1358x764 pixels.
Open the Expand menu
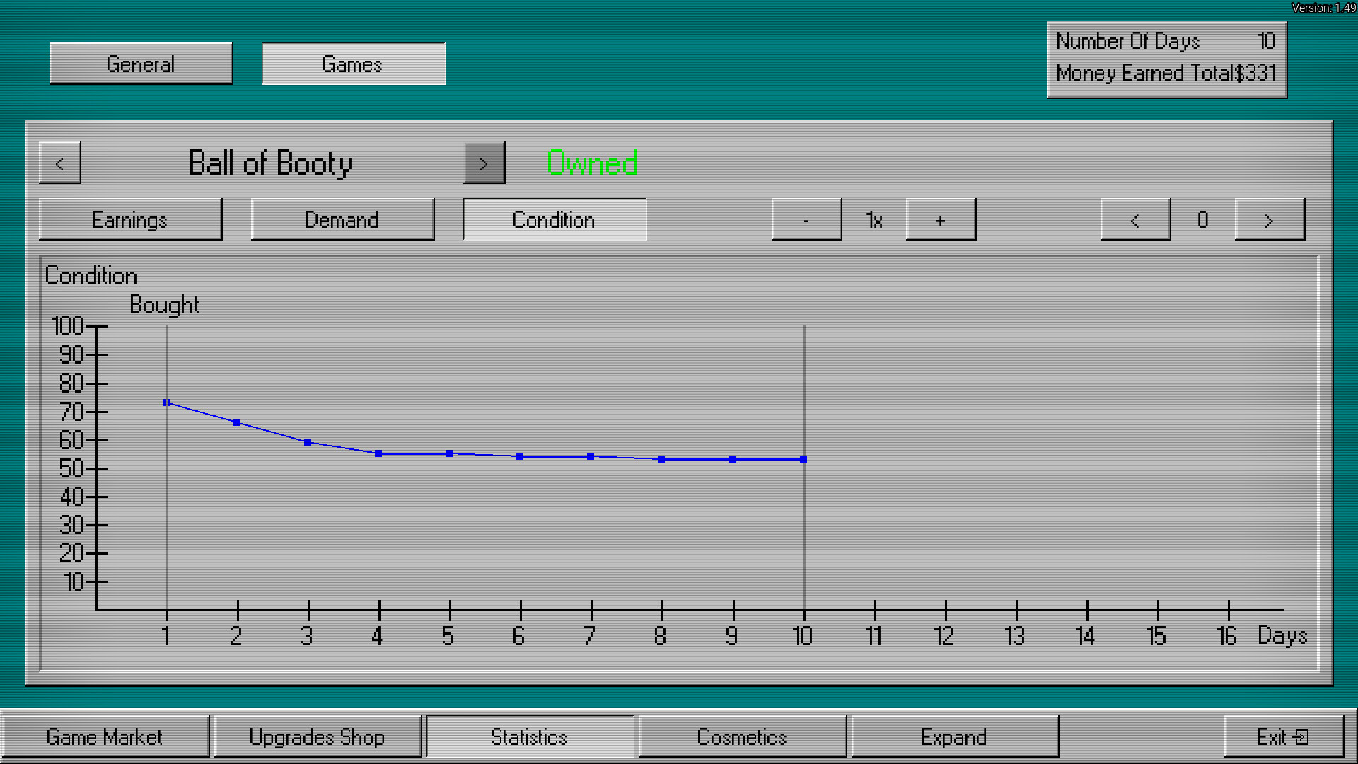tap(953, 736)
